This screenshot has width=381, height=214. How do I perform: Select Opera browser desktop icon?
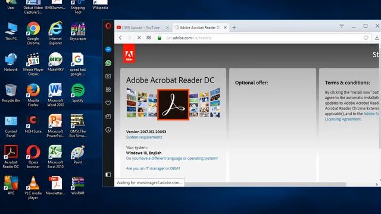(x=33, y=157)
